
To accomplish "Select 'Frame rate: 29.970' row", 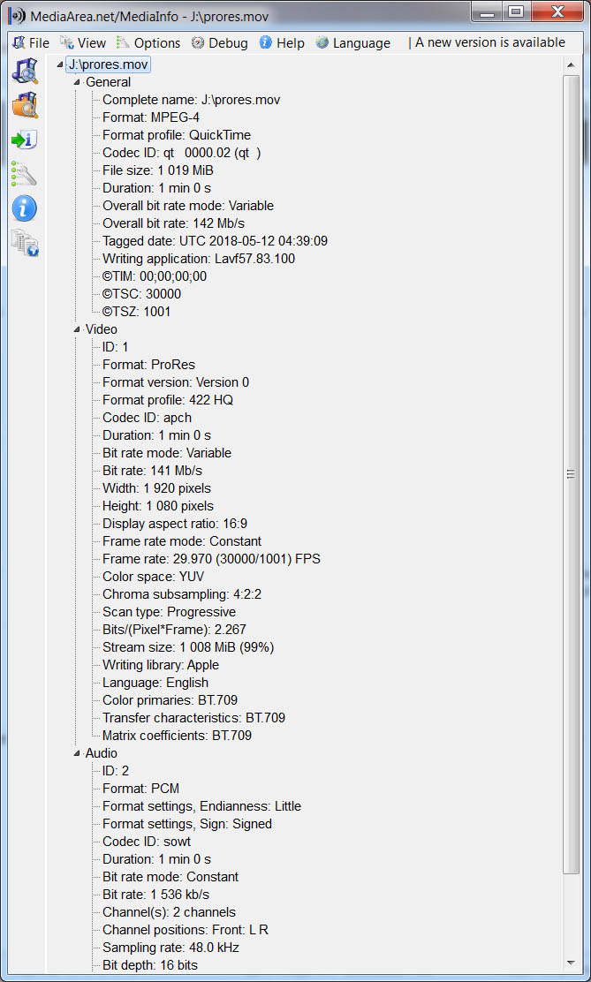I will coord(211,559).
